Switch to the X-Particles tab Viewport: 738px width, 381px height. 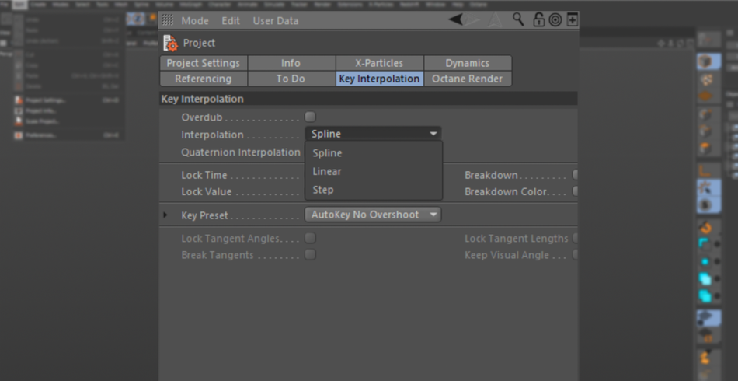[379, 63]
